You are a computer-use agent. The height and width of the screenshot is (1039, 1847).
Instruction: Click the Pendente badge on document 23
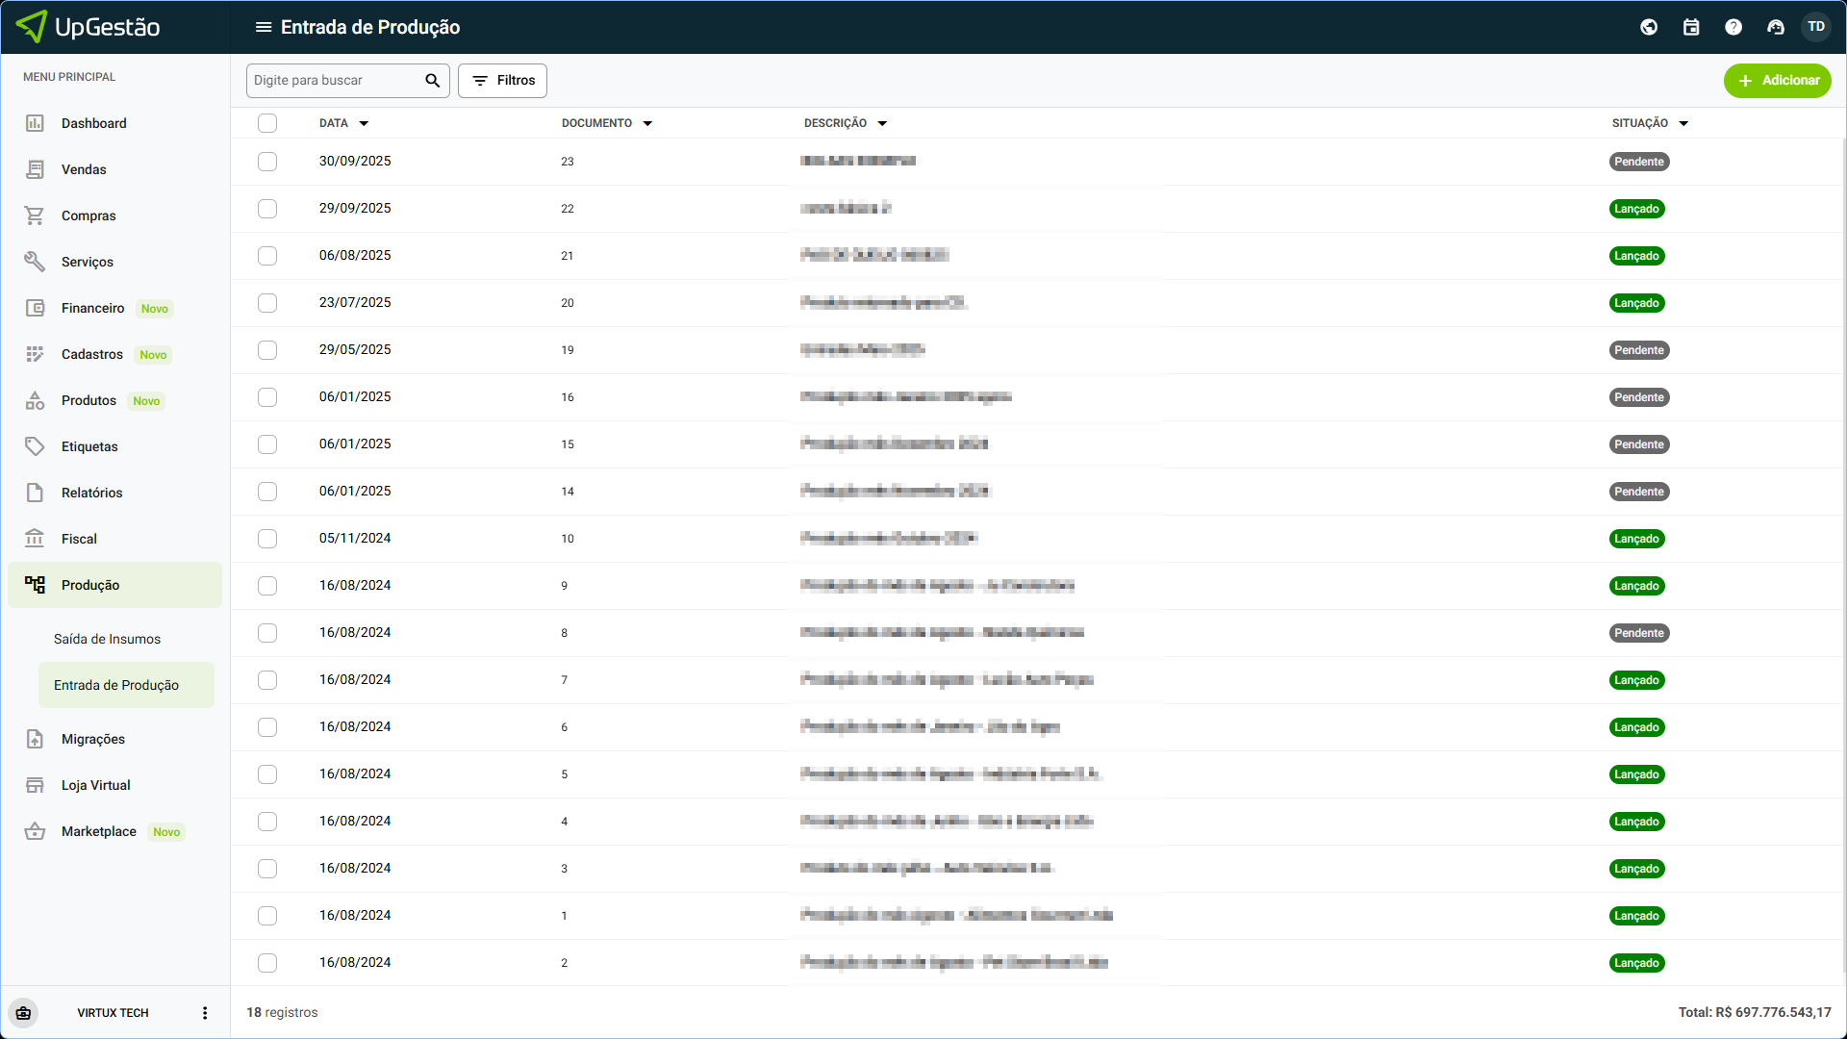click(1638, 162)
